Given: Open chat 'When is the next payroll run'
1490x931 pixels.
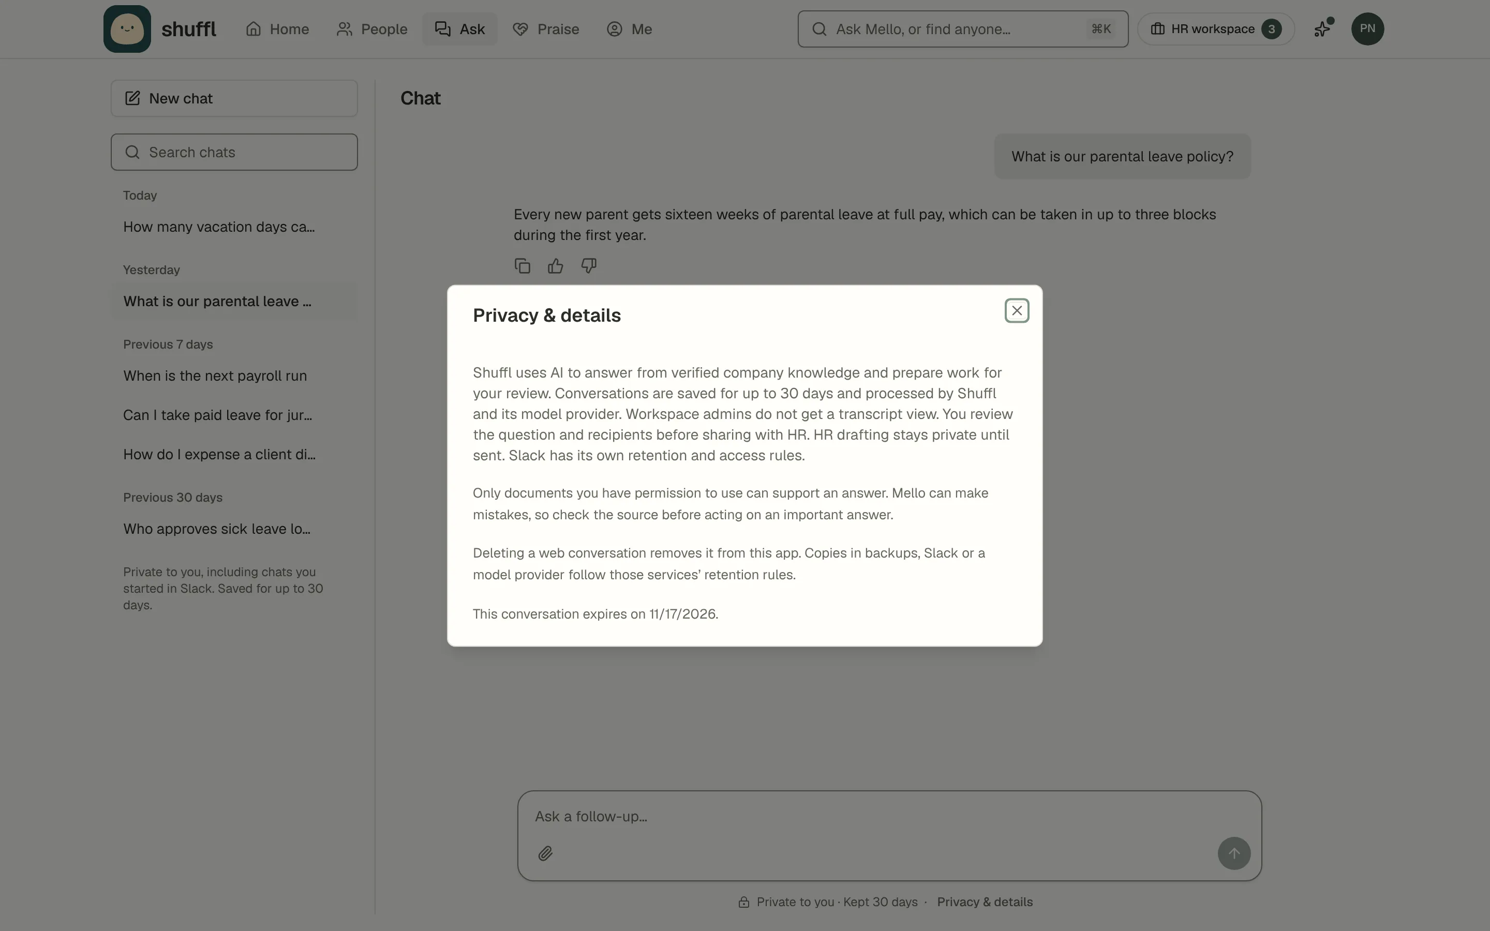Looking at the screenshot, I should tap(234, 376).
